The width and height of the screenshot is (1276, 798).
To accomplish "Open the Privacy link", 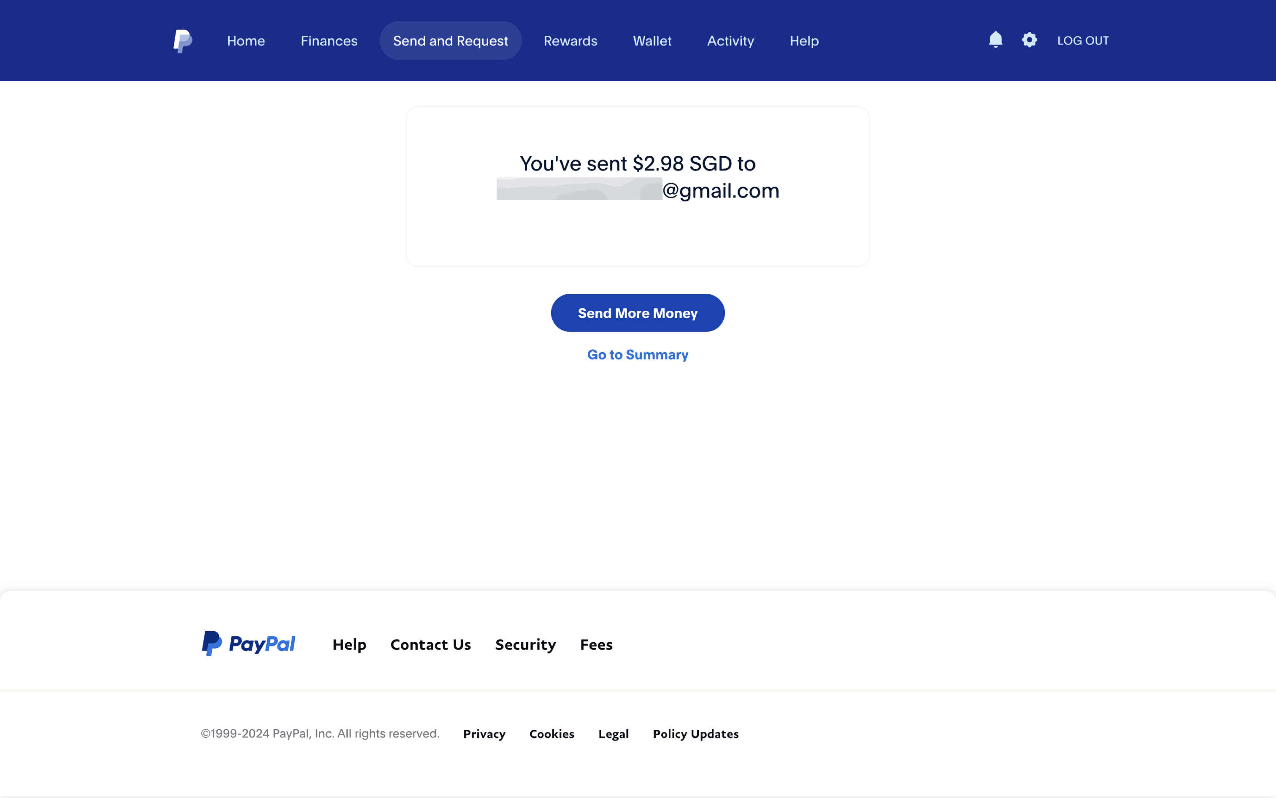I will click(x=484, y=734).
